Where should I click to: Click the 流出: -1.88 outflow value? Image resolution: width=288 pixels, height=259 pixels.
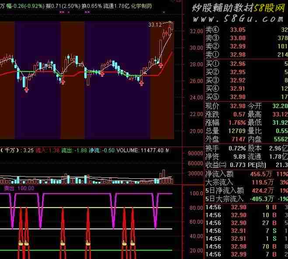74,150
